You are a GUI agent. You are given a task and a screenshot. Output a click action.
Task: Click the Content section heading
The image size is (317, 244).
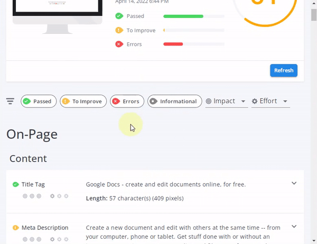(28, 159)
